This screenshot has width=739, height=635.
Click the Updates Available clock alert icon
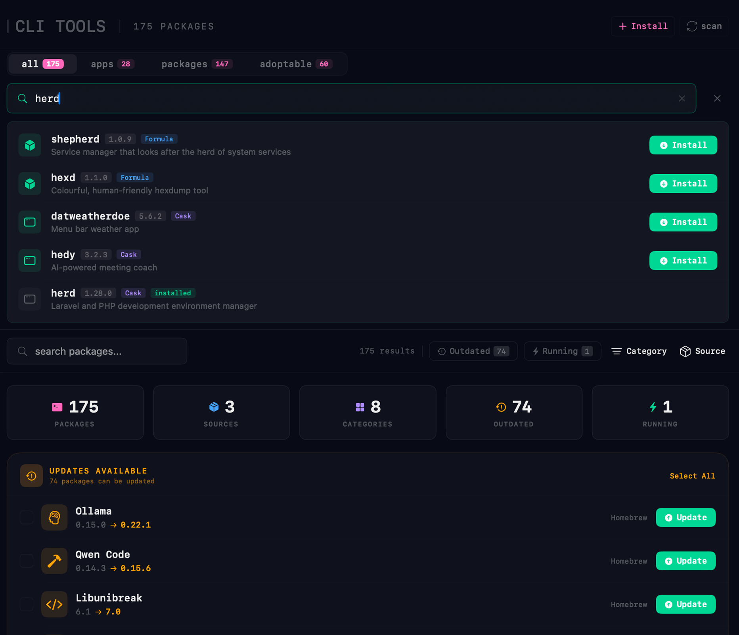[31, 475]
